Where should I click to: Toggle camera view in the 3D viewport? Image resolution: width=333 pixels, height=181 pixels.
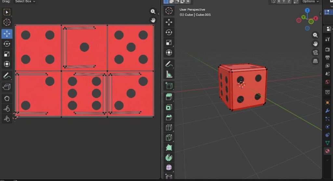[315, 52]
